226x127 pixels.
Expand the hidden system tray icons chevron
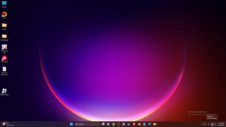tap(201, 124)
